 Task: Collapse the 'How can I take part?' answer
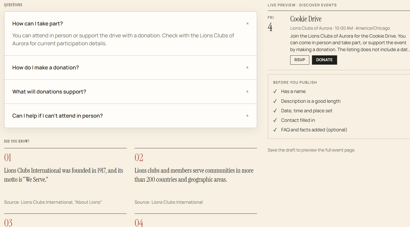point(247,24)
